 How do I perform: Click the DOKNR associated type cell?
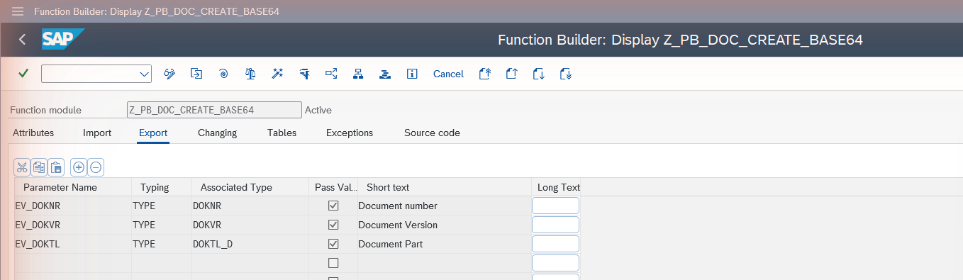(250, 206)
